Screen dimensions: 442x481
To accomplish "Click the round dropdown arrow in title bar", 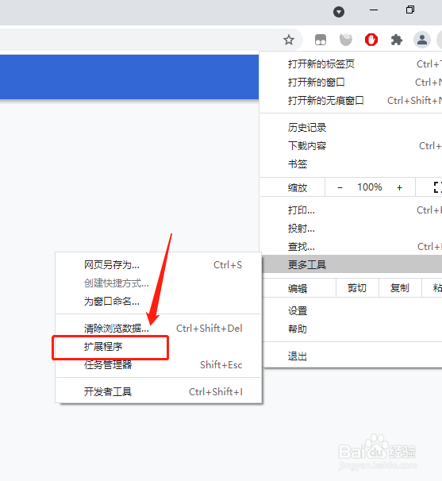I will [339, 12].
